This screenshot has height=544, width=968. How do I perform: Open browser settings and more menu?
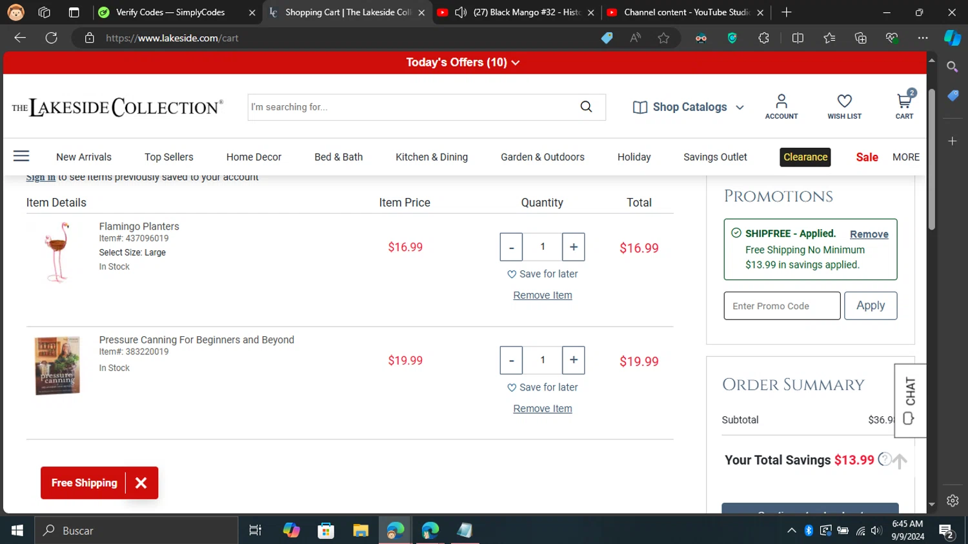tap(923, 38)
